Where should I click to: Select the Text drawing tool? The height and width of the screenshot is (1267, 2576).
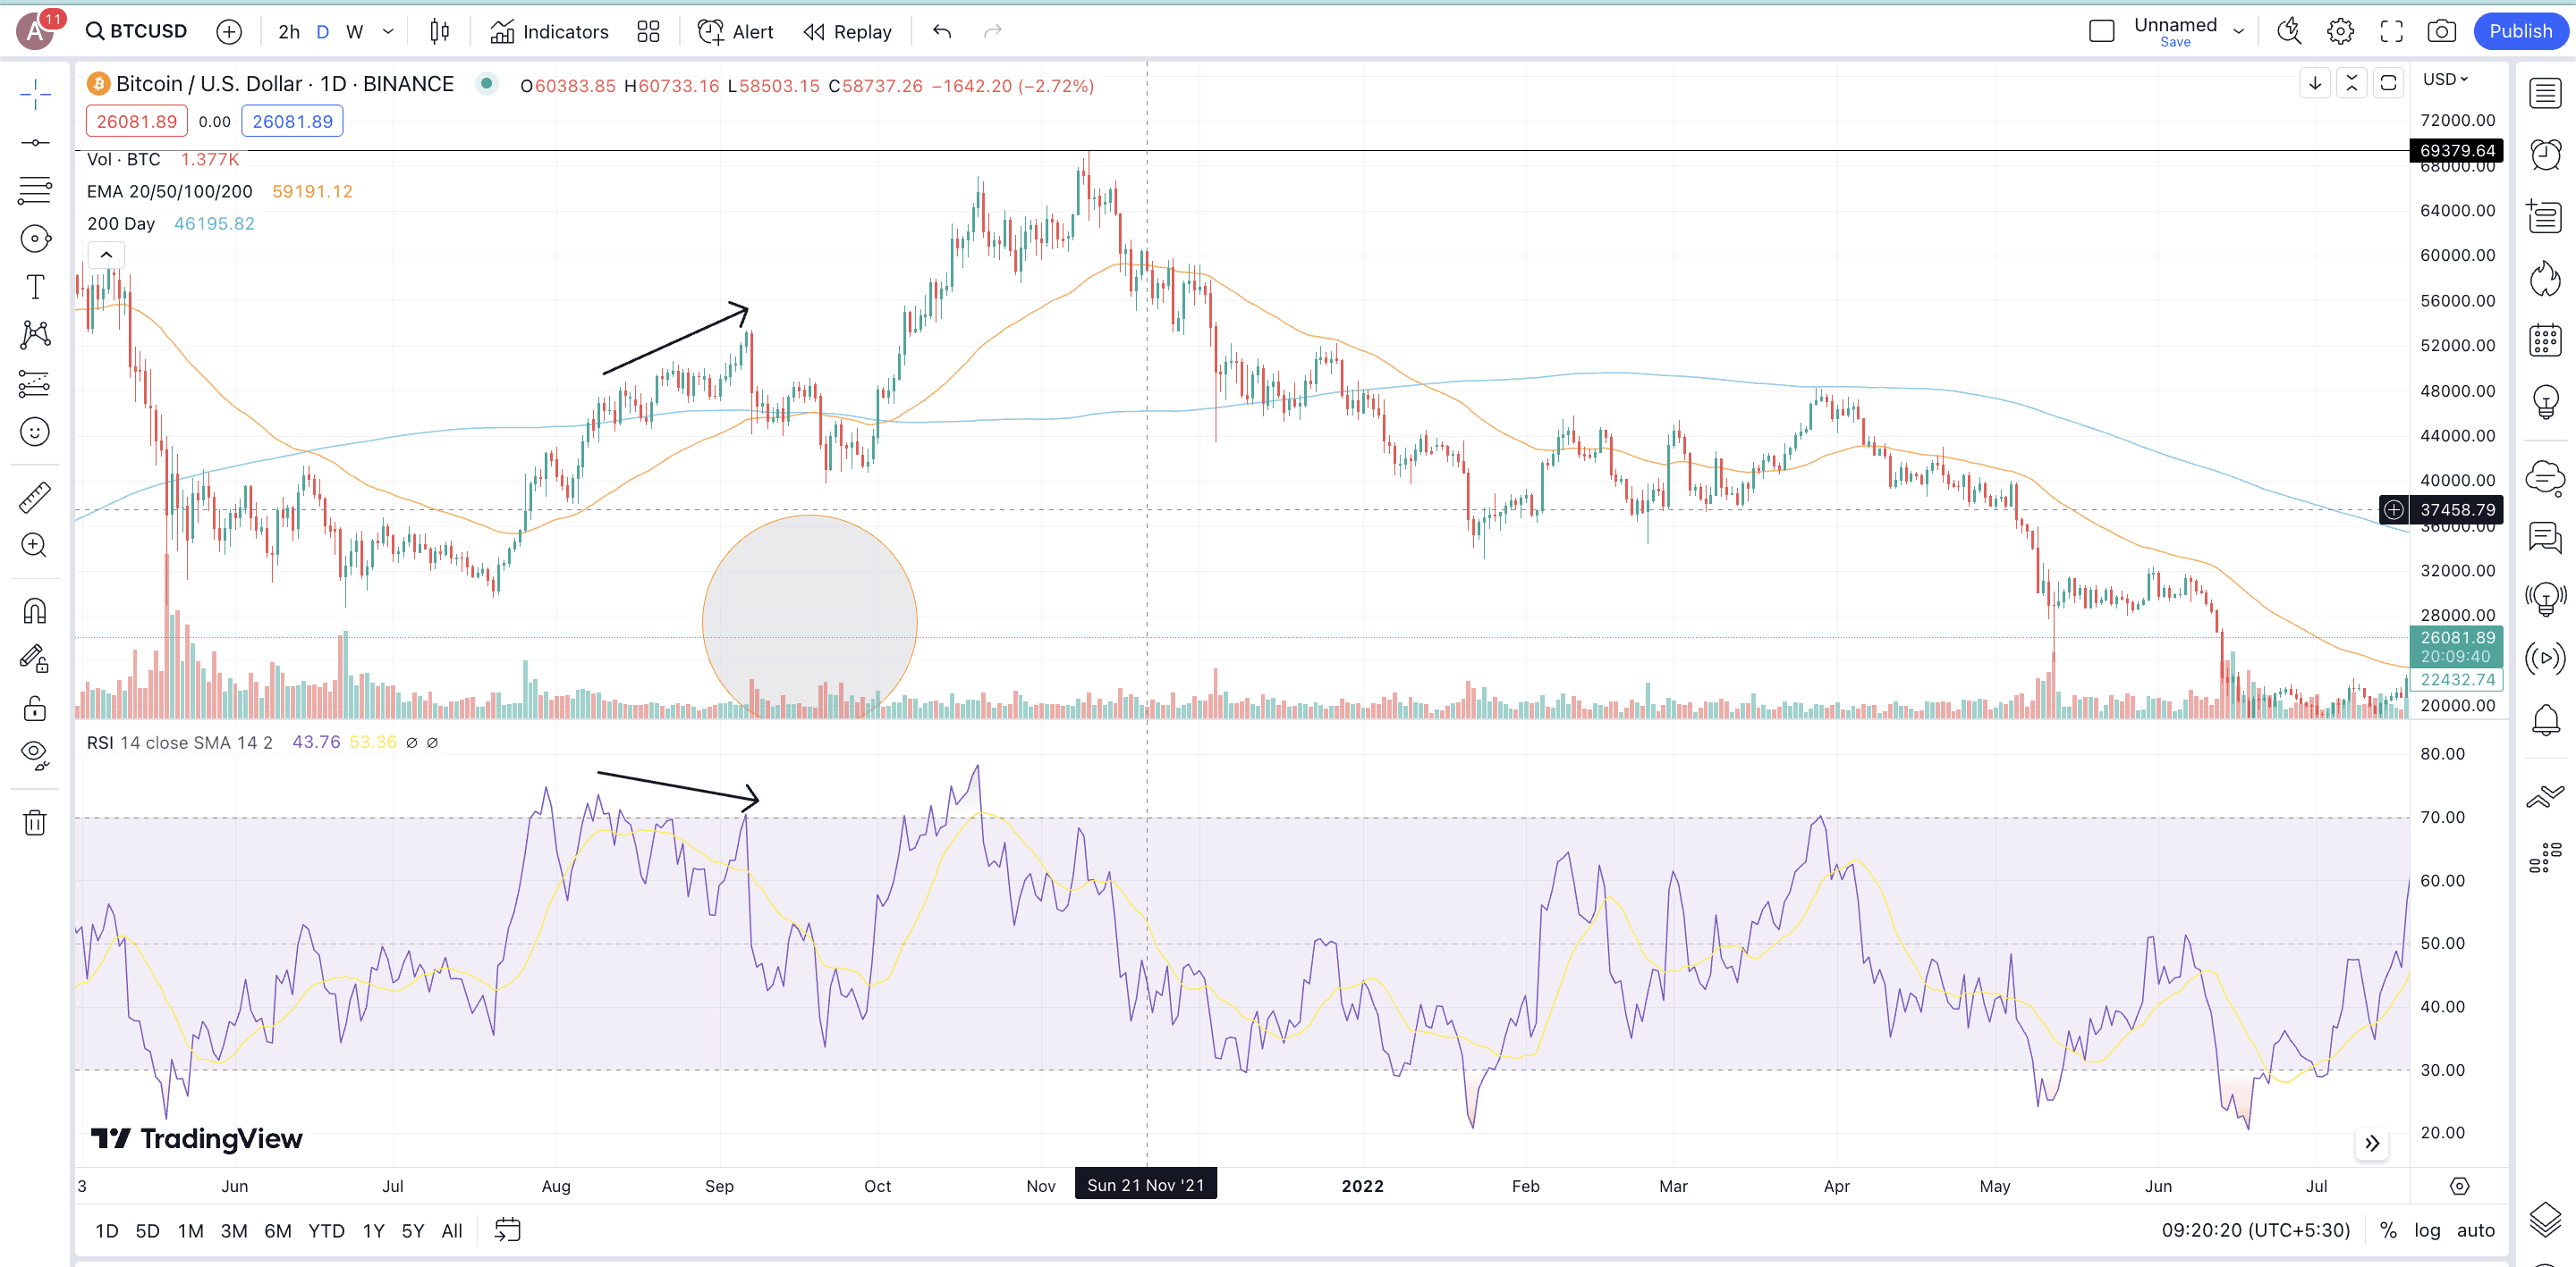35,287
